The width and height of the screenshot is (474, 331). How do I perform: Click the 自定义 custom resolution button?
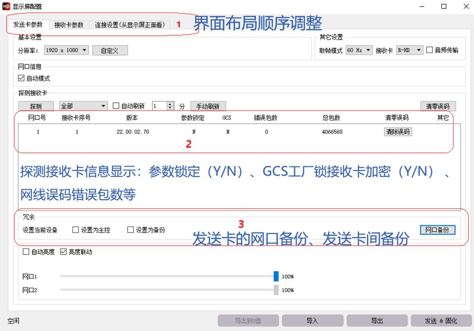(x=109, y=50)
